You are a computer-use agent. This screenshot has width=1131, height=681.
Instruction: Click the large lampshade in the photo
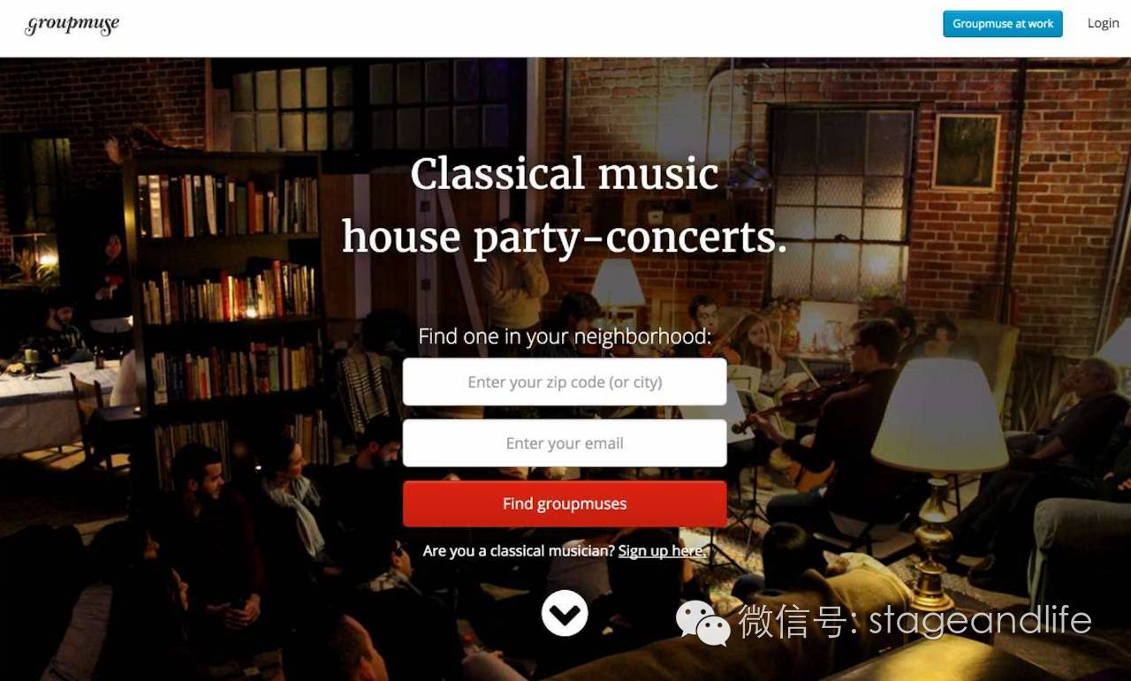[940, 415]
